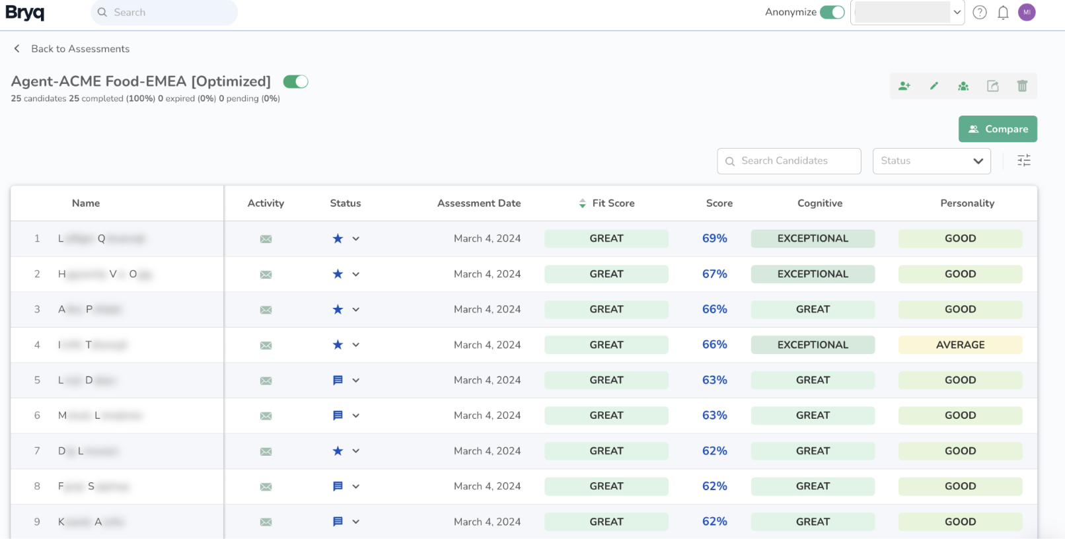Click the pencil edit assessment icon

point(934,86)
